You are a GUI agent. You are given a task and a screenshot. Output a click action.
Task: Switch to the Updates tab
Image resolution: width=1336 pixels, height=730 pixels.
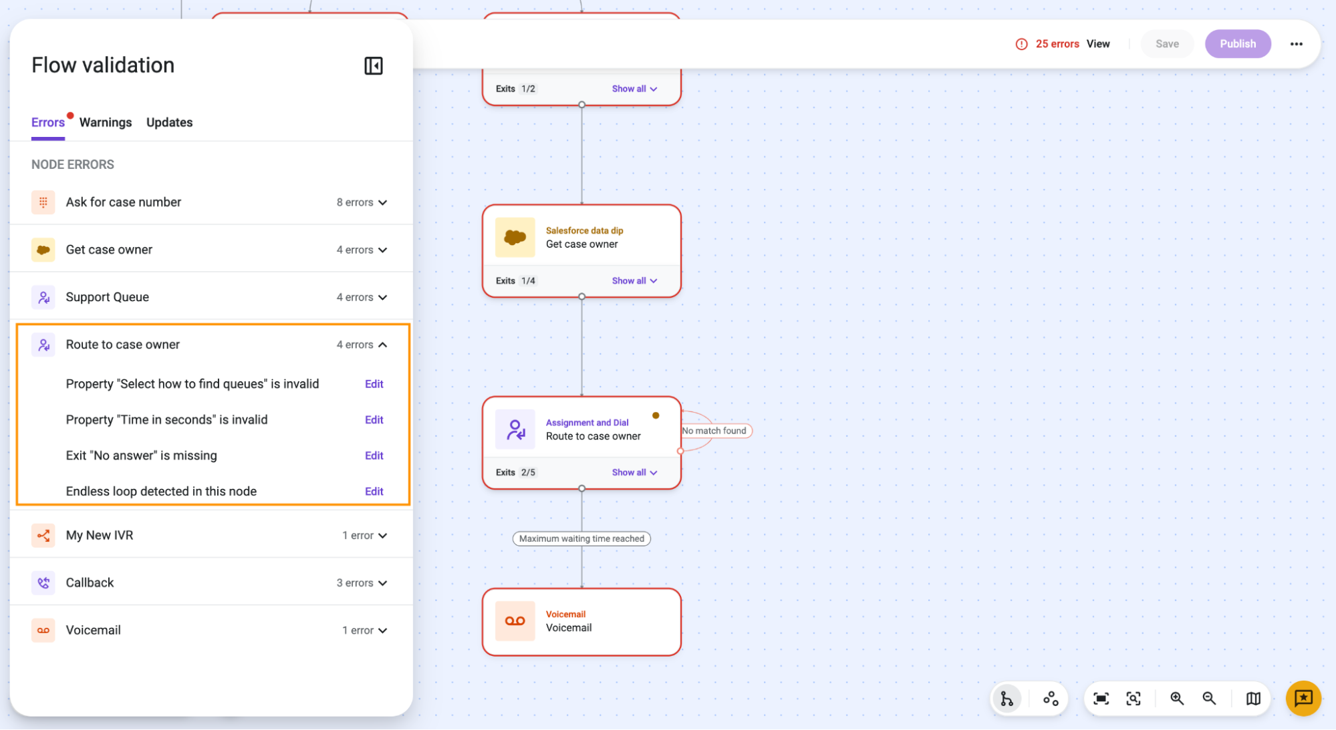click(x=170, y=122)
